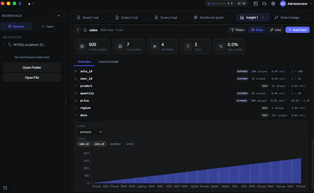The height and width of the screenshot is (193, 314).
Task: Close the Insight 1 tab
Action: click(263, 17)
